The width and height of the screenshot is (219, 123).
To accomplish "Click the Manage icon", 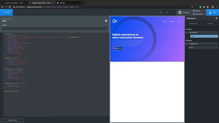I will (x=194, y=11).
